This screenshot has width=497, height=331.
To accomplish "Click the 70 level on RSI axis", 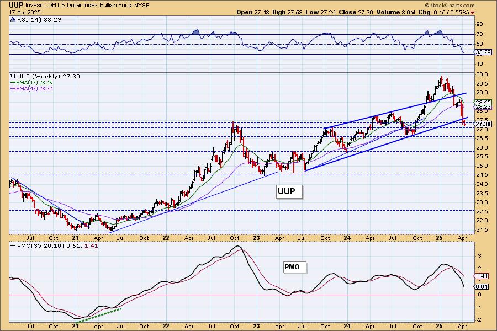I will (479, 34).
